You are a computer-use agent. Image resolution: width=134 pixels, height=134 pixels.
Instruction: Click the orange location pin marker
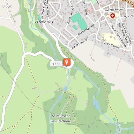[67, 62]
